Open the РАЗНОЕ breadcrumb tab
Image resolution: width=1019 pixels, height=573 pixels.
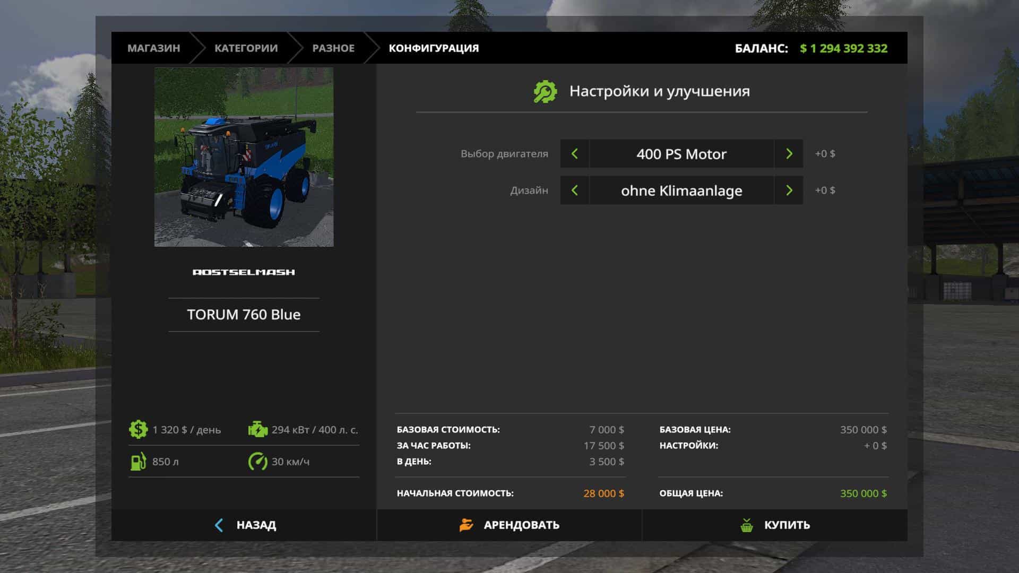[333, 48]
